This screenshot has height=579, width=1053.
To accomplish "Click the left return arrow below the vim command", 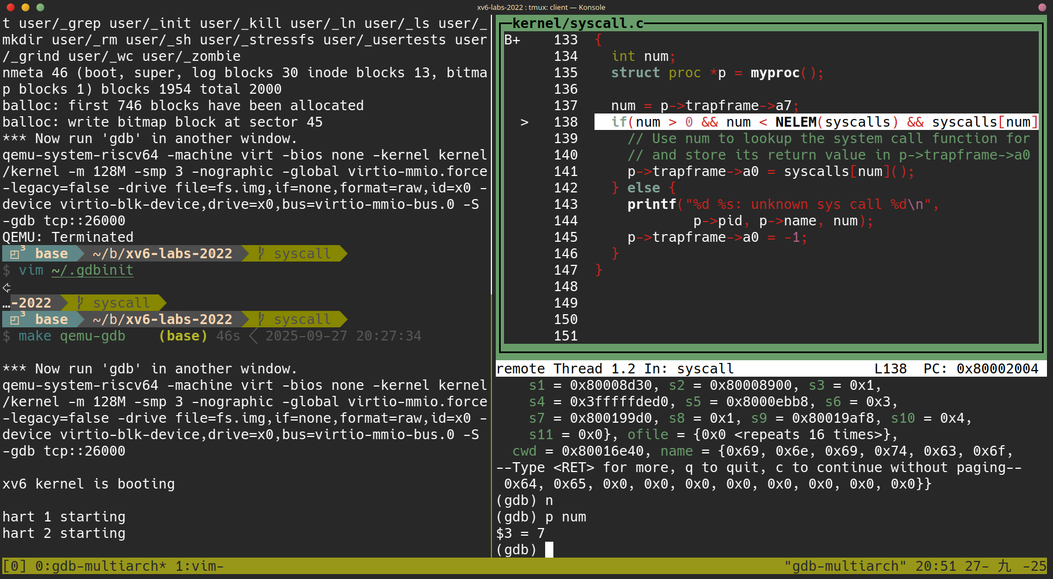I will pos(7,287).
